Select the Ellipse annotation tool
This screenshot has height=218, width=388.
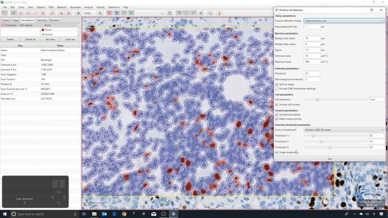point(28,13)
